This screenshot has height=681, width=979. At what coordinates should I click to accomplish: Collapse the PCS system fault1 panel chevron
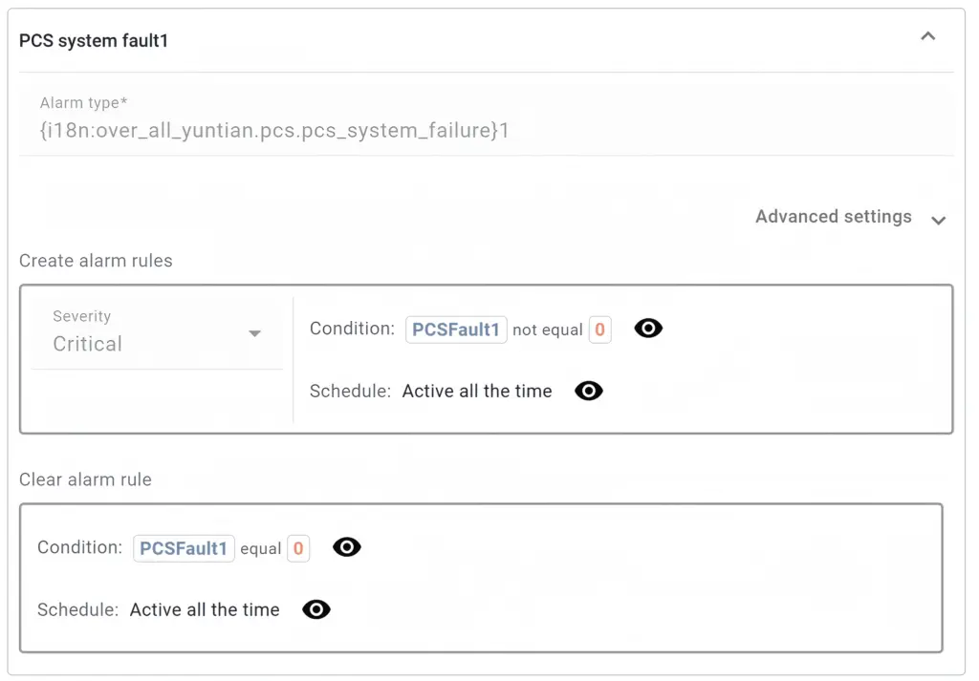click(927, 37)
